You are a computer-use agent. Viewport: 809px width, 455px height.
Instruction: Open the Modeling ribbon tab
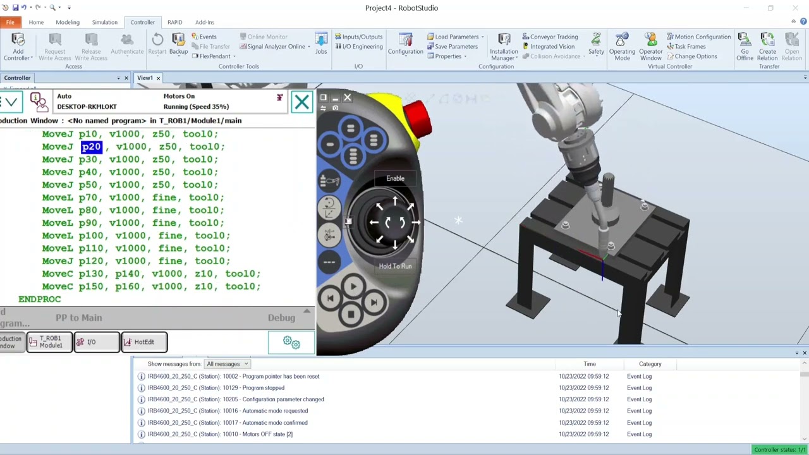pyautogui.click(x=68, y=22)
